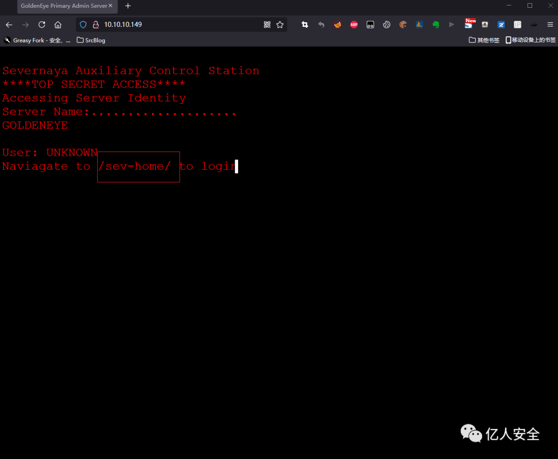Click the forward navigation arrow
The height and width of the screenshot is (459, 558).
tap(25, 25)
